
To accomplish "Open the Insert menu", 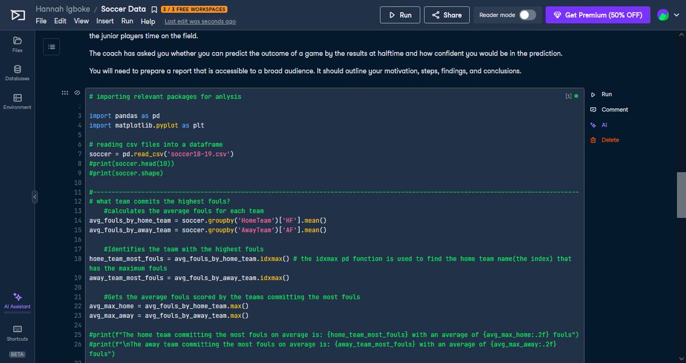I will (105, 21).
